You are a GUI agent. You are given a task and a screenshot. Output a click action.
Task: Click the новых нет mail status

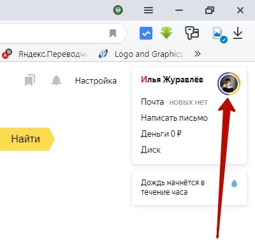(x=188, y=102)
